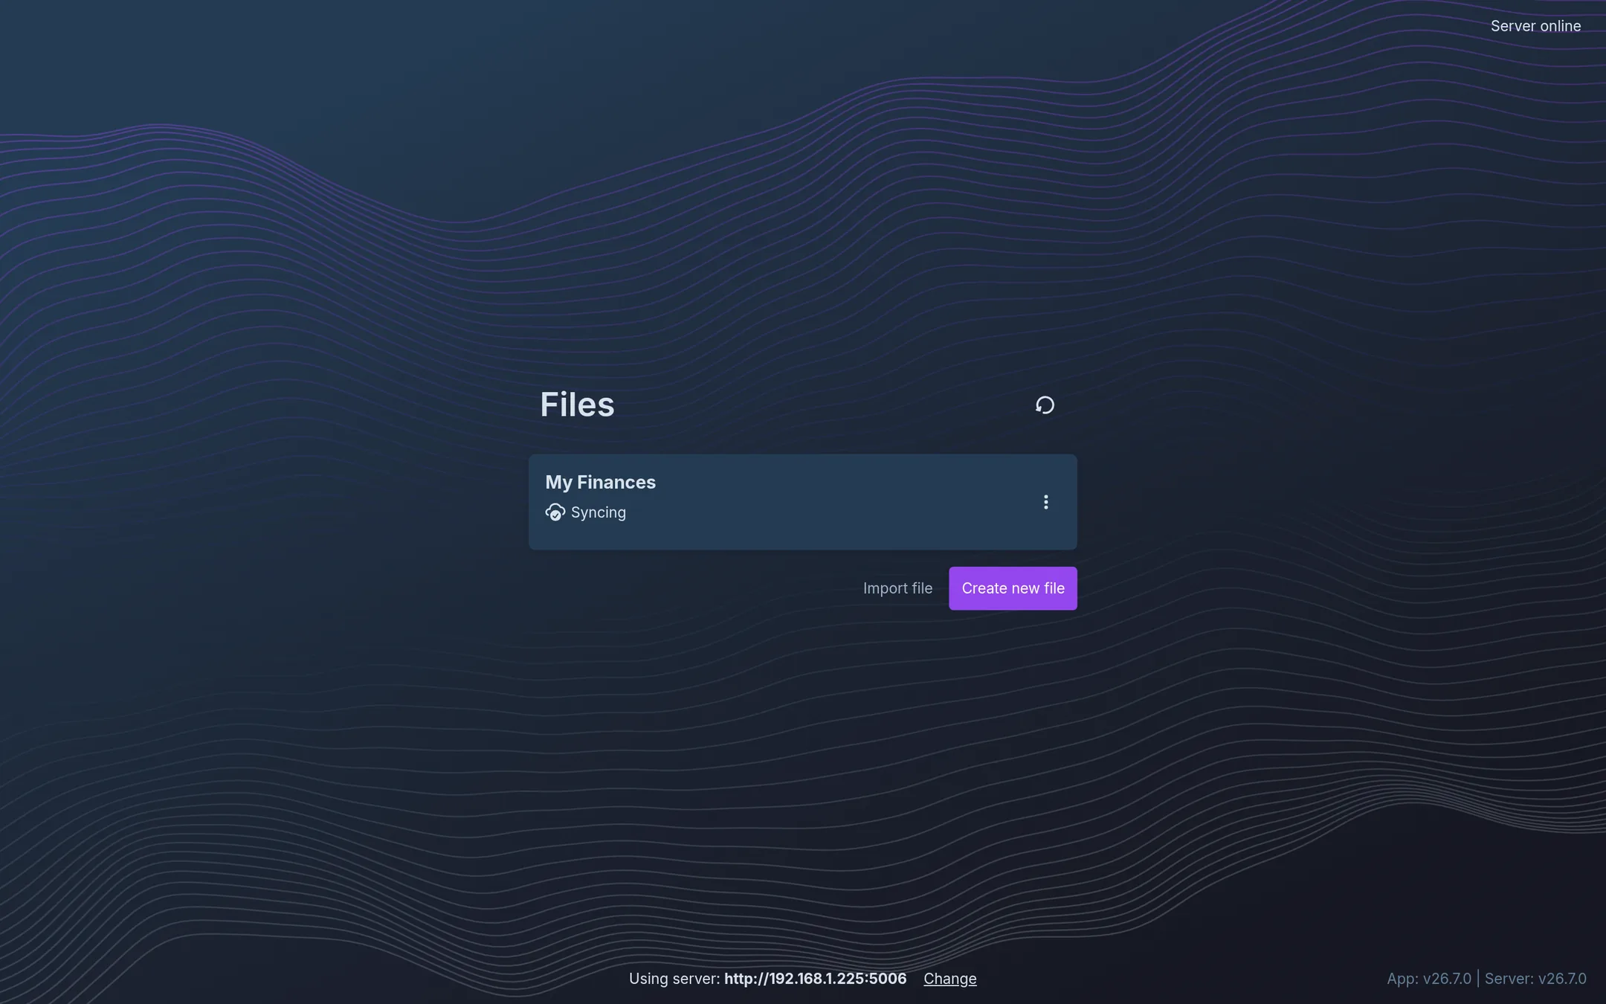Open My Finances options menu

pos(1045,502)
